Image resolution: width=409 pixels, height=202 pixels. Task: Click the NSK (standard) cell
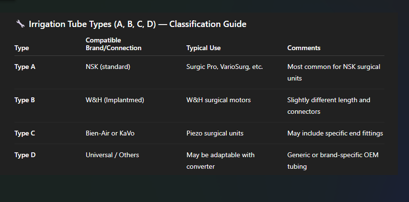click(x=108, y=67)
